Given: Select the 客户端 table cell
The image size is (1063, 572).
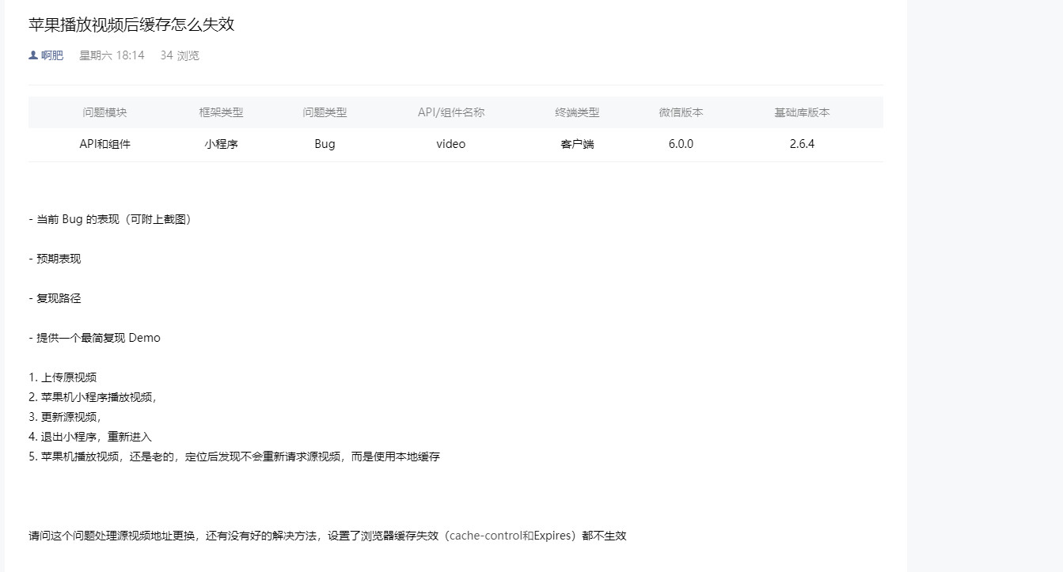Looking at the screenshot, I should [577, 144].
